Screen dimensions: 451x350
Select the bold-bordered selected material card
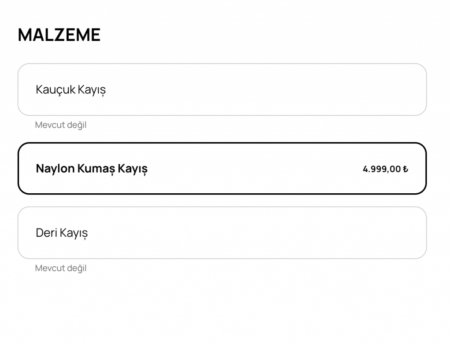(222, 169)
